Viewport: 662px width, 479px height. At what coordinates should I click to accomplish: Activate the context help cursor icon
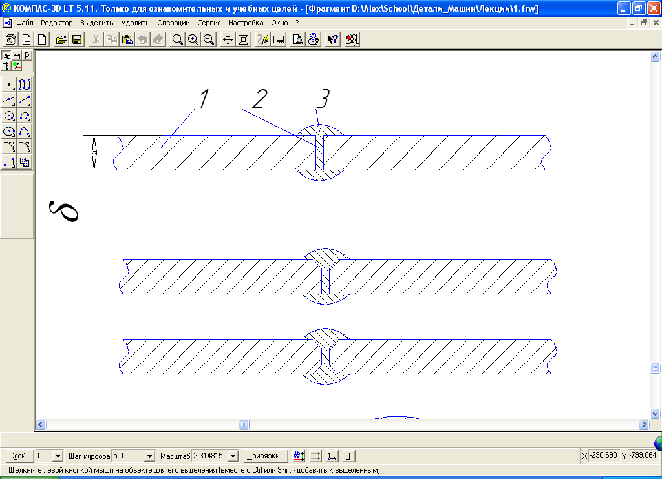pyautogui.click(x=333, y=39)
